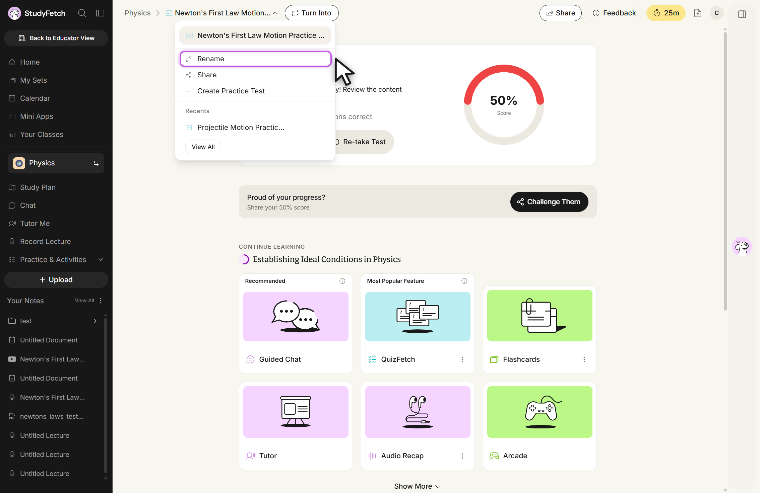760x493 pixels.
Task: Select Share in the dropdown menu
Action: click(255, 75)
